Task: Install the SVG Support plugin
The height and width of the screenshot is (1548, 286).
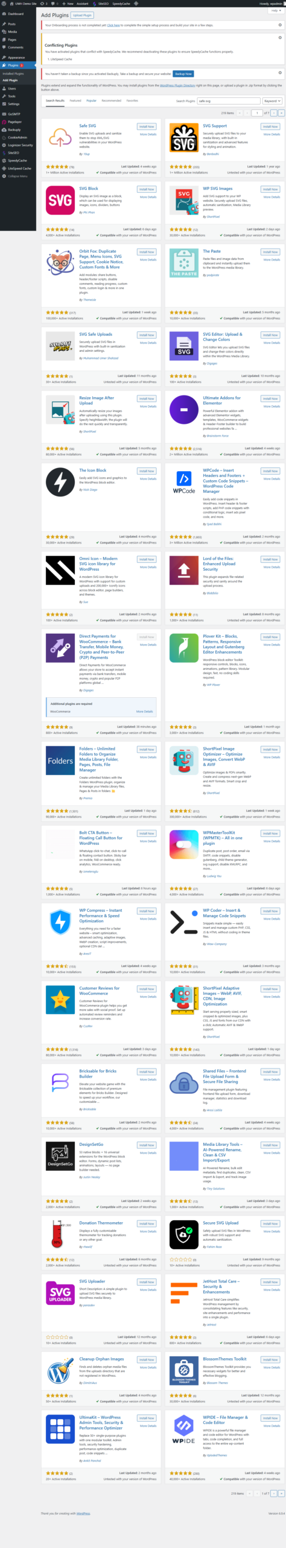Action: pos(270,127)
